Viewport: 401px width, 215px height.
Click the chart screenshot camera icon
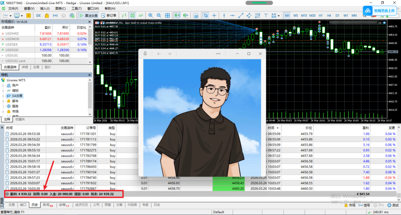pyautogui.click(x=195, y=16)
